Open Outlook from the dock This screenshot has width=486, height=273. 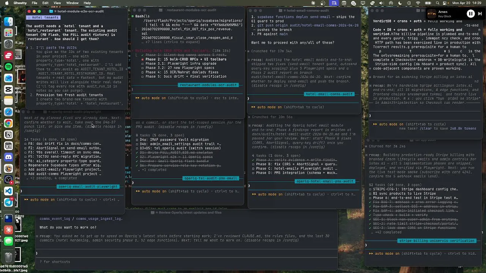click(8, 78)
